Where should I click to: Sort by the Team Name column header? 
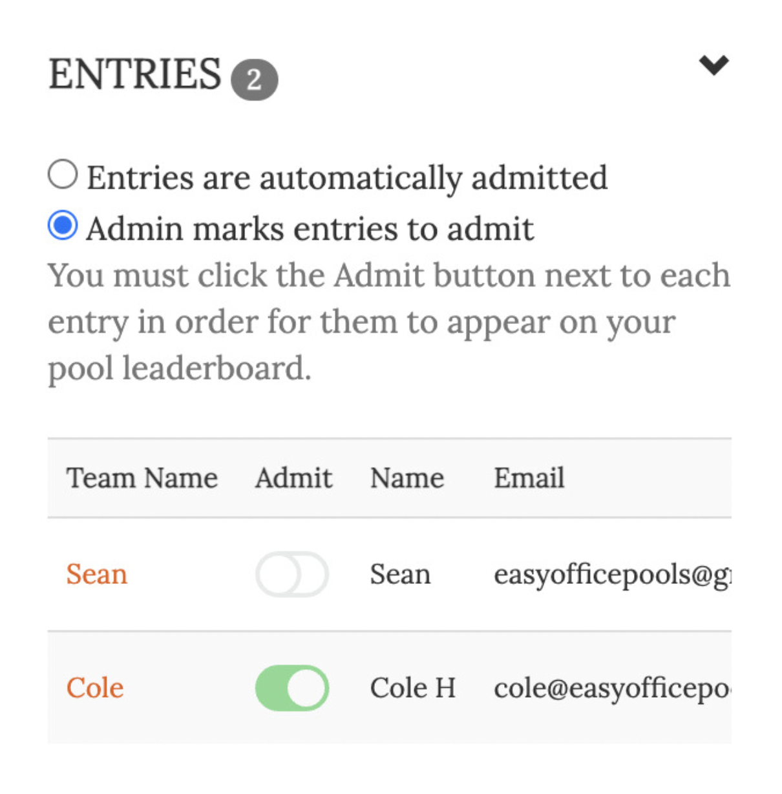[x=142, y=478]
